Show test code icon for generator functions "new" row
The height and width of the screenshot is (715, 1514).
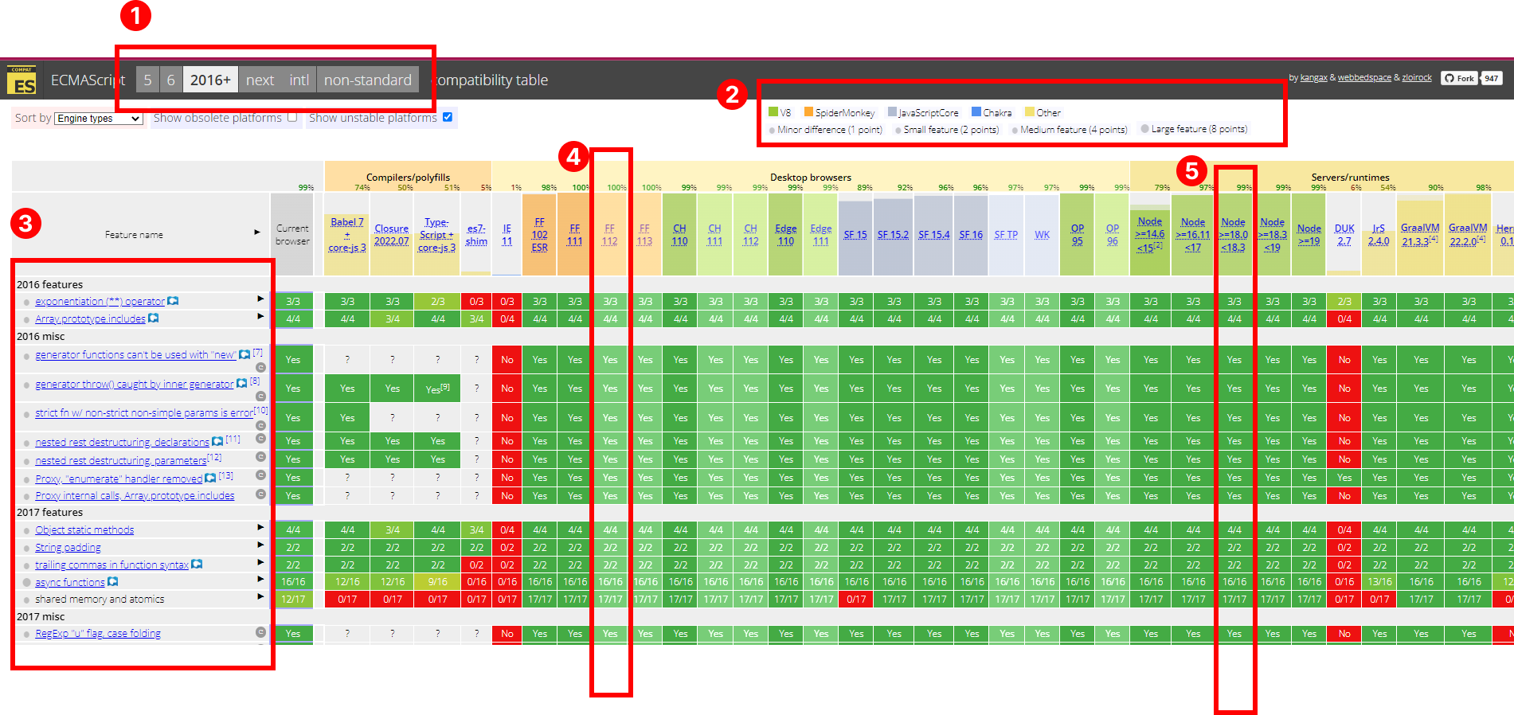click(x=260, y=367)
